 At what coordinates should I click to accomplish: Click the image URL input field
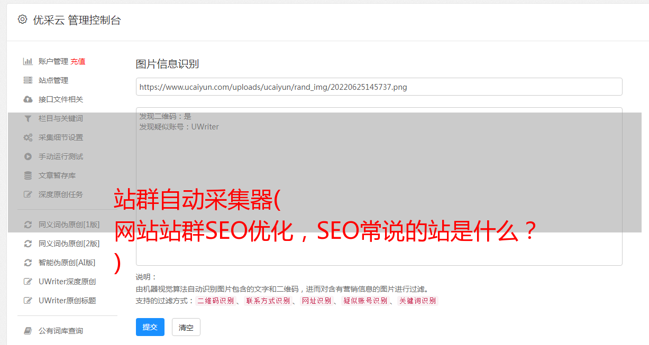379,87
